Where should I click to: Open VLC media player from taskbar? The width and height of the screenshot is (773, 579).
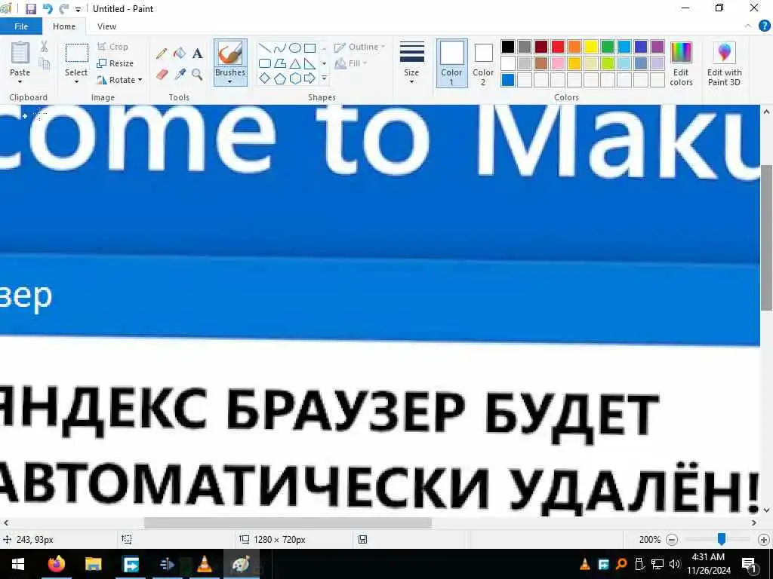click(204, 564)
